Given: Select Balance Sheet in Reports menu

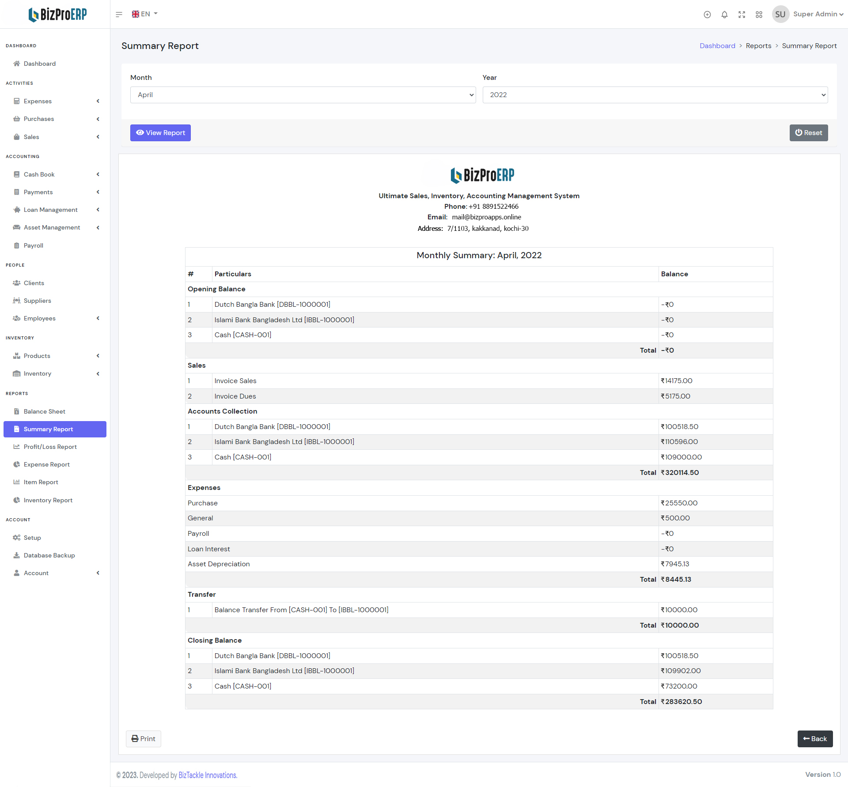Looking at the screenshot, I should click(x=44, y=411).
